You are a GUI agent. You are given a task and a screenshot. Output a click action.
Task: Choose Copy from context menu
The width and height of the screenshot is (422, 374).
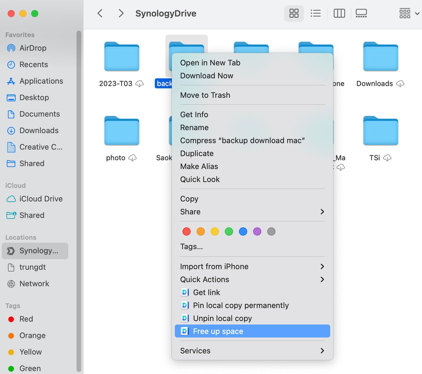(x=252, y=199)
